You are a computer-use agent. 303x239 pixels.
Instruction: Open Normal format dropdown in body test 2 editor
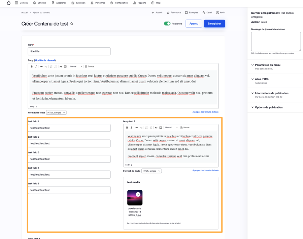tap(171, 128)
